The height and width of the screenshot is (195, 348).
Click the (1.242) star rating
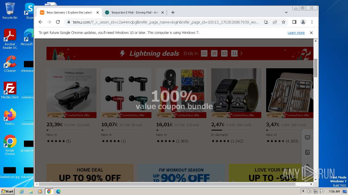pyautogui.click(x=227, y=141)
